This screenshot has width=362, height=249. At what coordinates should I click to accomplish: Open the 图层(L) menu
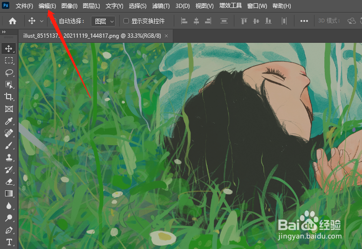91,6
